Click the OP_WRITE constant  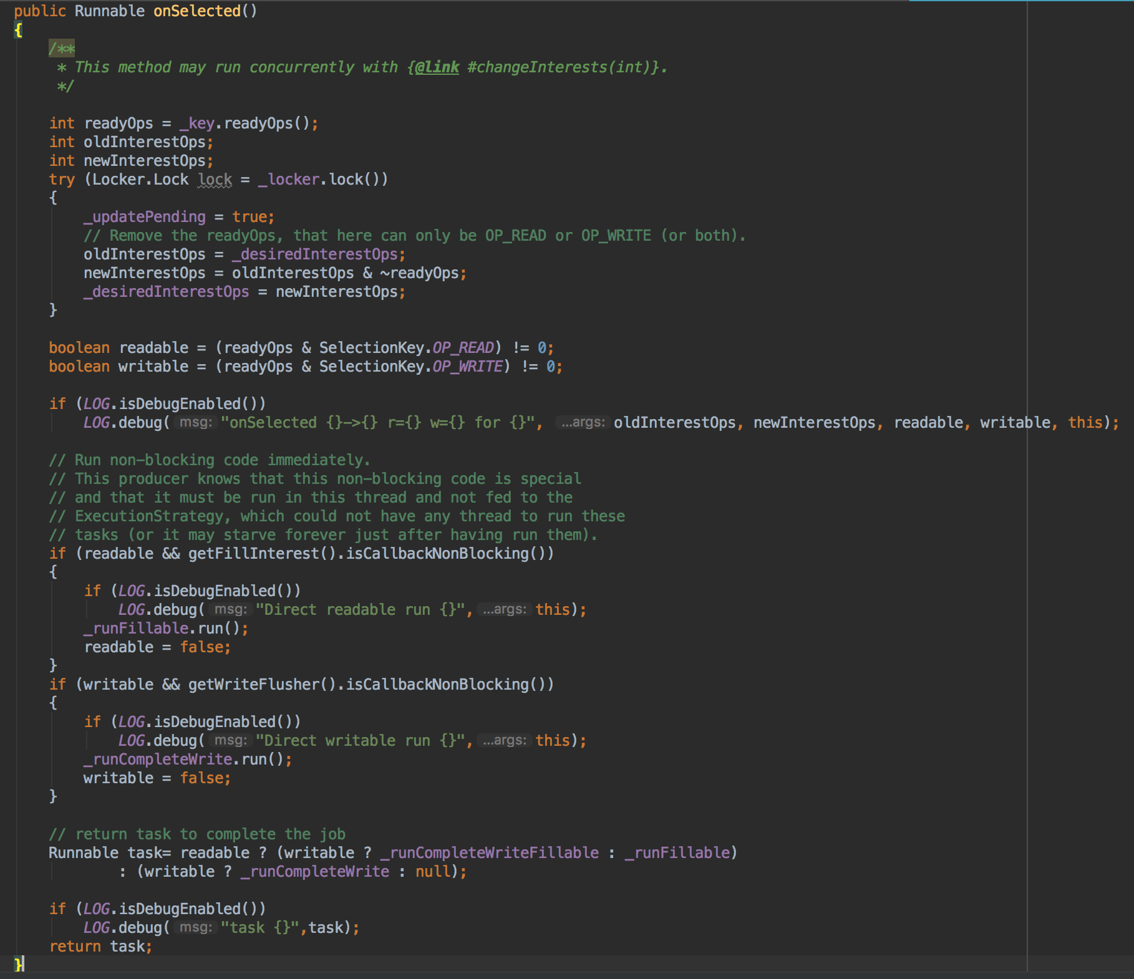tap(467, 367)
